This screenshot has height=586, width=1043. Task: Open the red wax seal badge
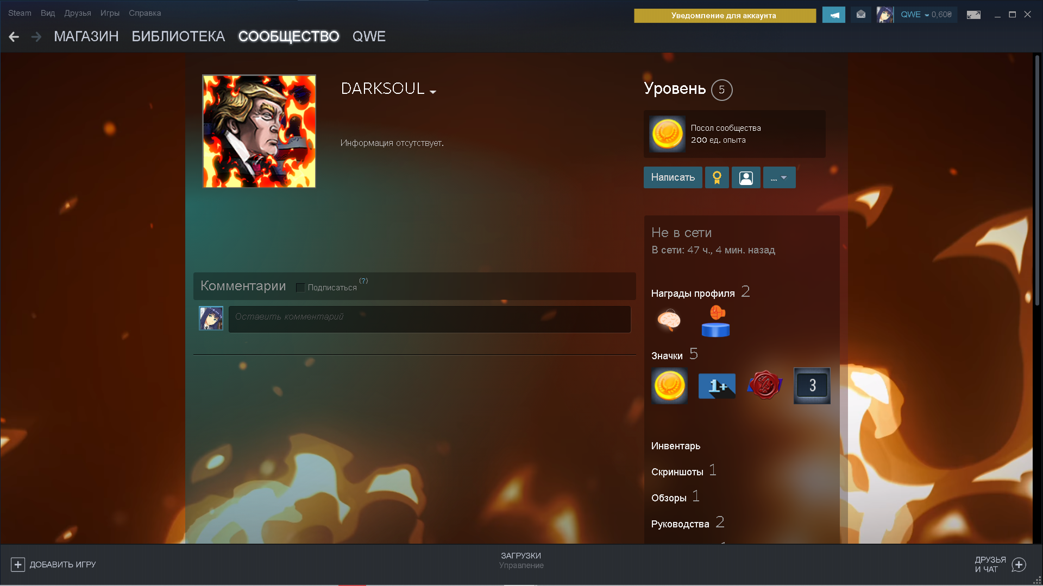765,385
